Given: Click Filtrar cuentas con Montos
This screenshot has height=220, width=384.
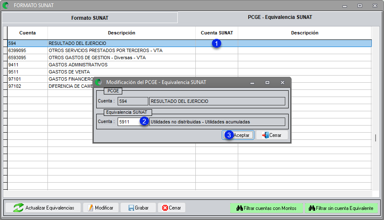Looking at the screenshot, I should pyautogui.click(x=266, y=208).
